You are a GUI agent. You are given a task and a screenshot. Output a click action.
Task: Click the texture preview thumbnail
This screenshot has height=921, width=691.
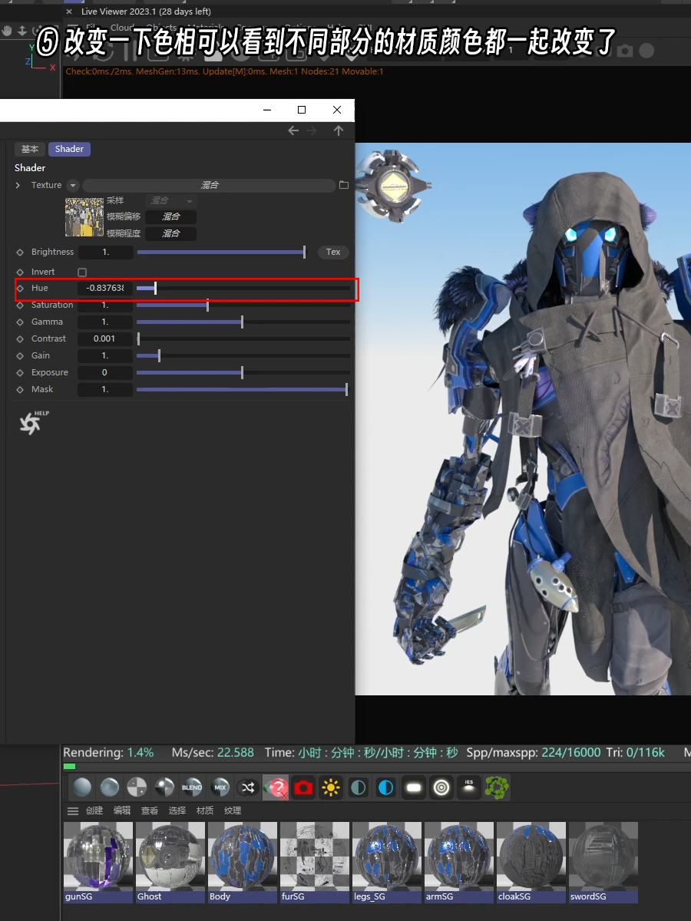click(84, 217)
